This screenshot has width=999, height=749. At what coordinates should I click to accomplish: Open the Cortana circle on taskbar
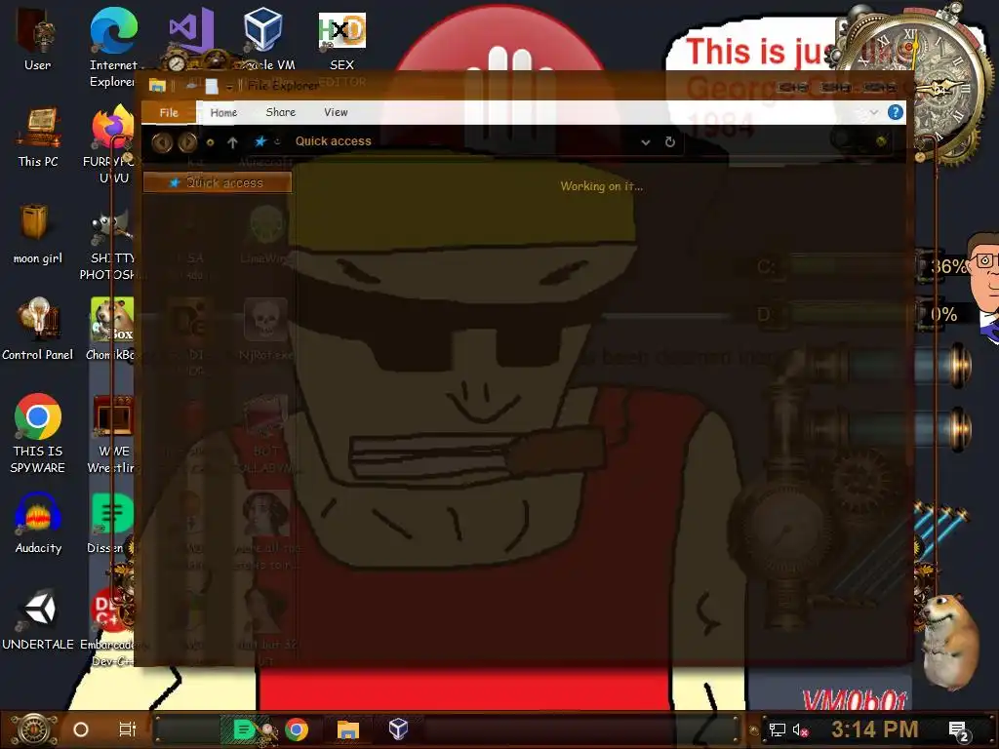pyautogui.click(x=81, y=729)
